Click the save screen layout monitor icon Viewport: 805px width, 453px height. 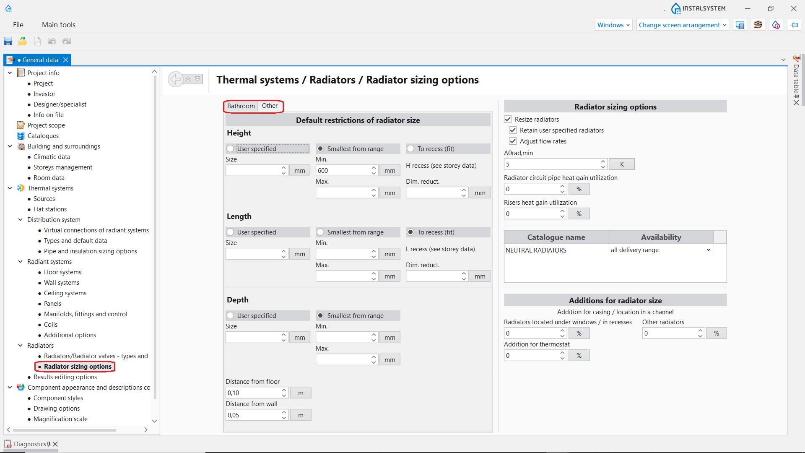tap(740, 25)
